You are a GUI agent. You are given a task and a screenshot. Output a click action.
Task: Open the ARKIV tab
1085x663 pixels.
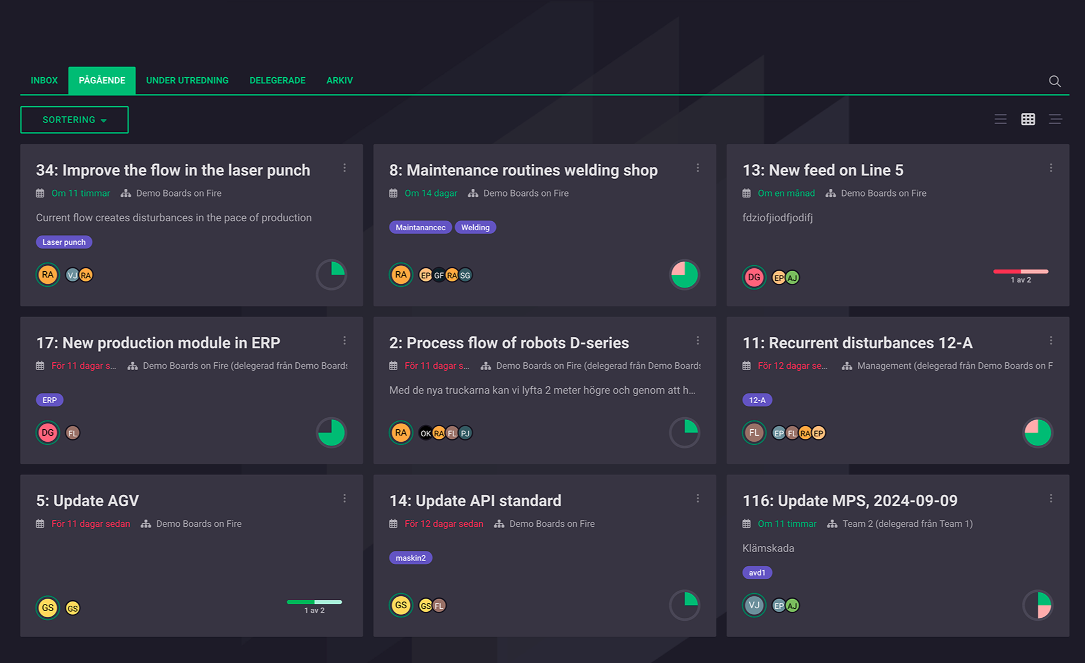(339, 81)
